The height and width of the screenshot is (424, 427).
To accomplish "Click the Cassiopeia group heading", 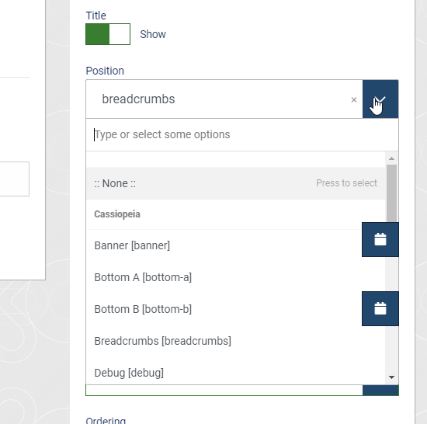I will [117, 214].
